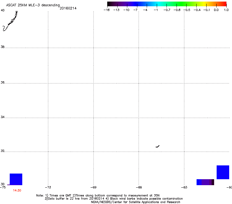Click the red end of the color scale

click(224, 4)
